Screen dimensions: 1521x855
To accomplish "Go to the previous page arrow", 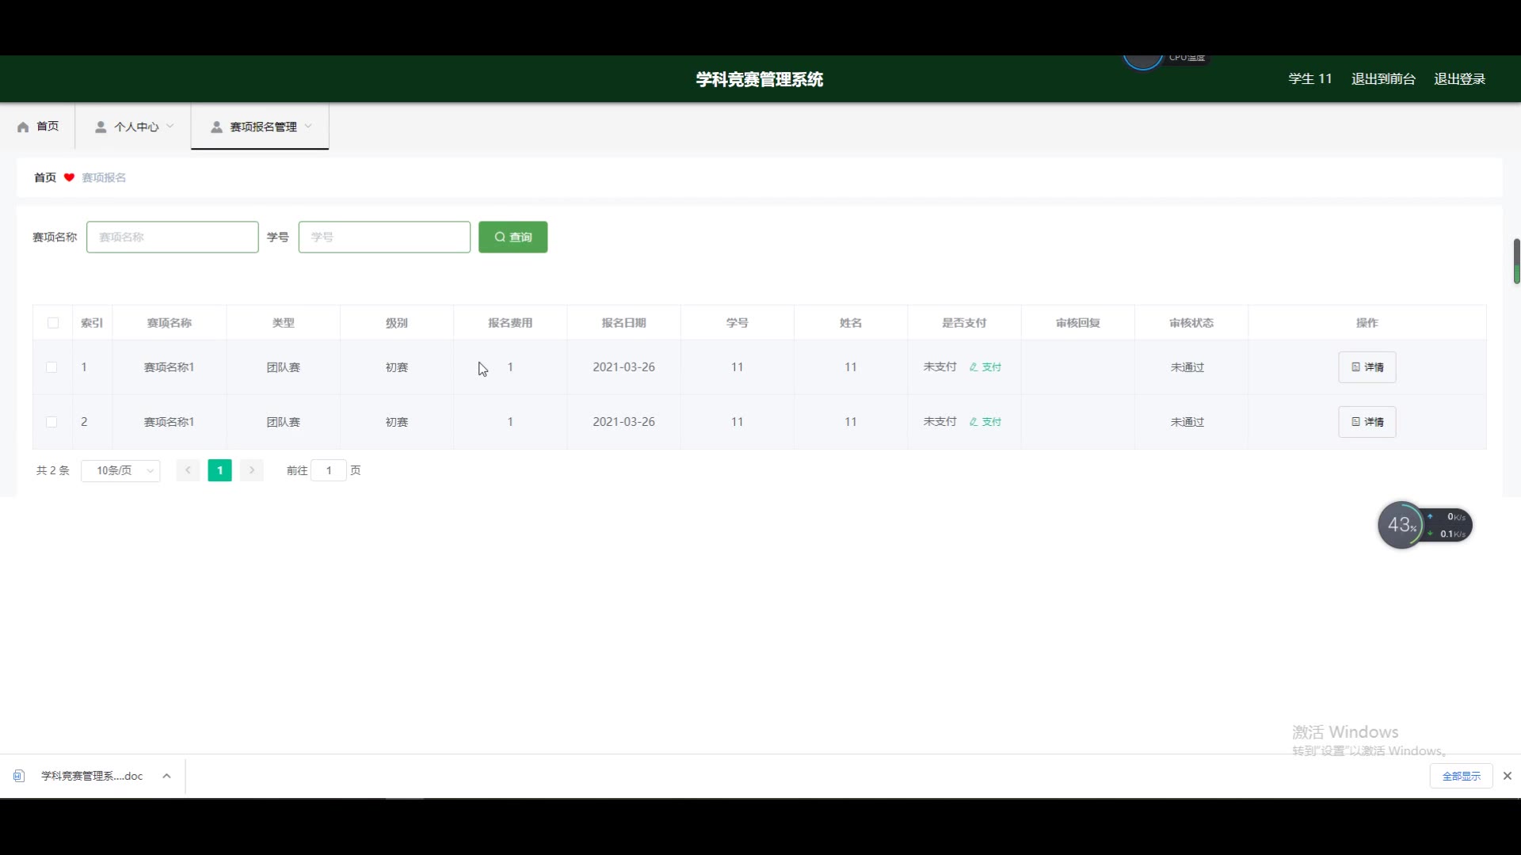I will (x=188, y=470).
